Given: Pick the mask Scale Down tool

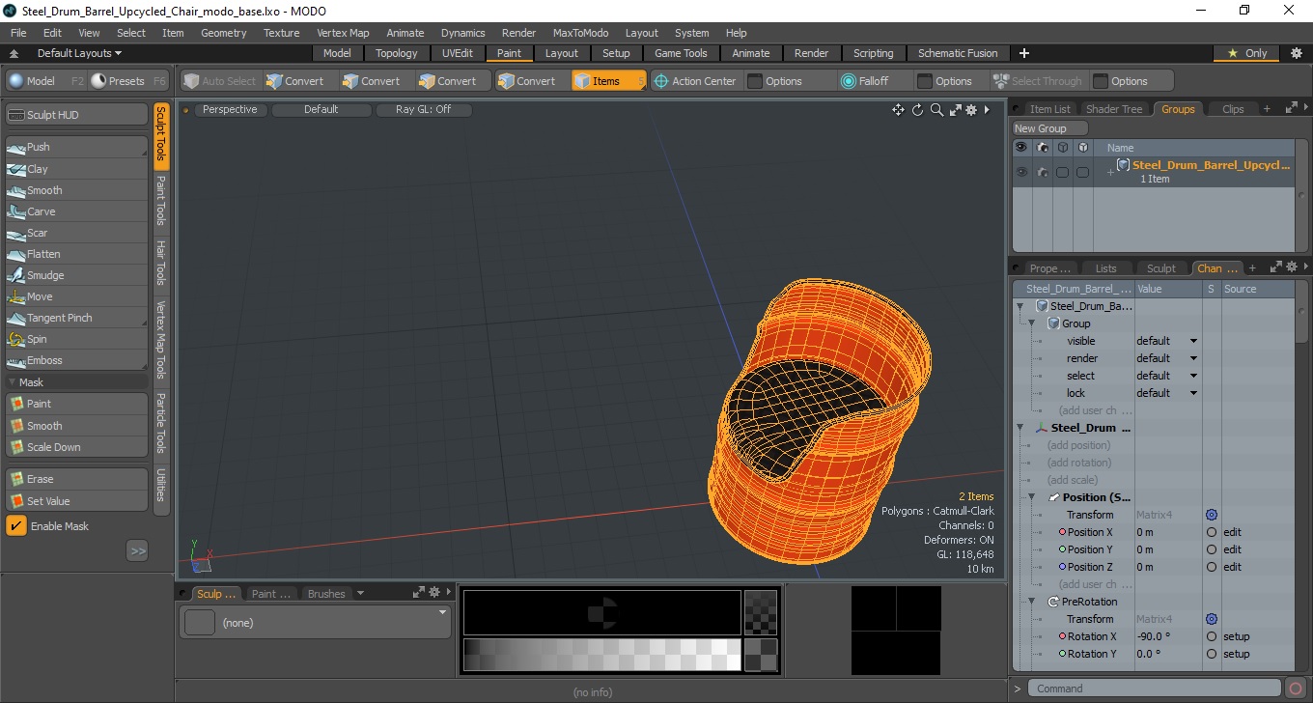Looking at the screenshot, I should point(77,447).
